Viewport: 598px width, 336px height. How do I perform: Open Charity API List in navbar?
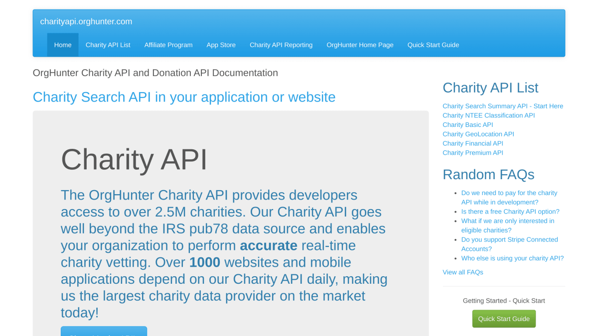pyautogui.click(x=108, y=45)
